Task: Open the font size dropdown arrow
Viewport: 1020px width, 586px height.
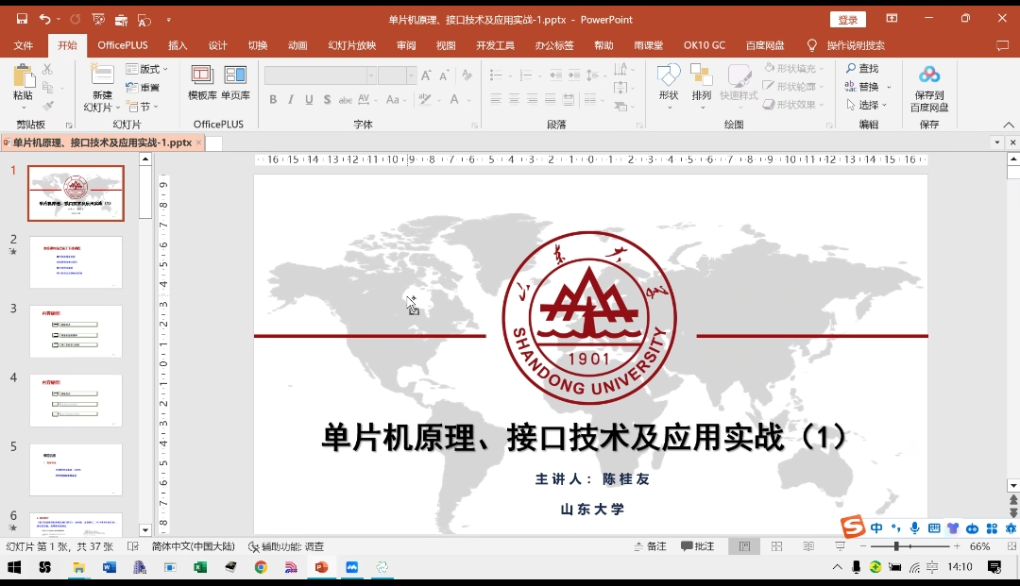Action: pyautogui.click(x=411, y=75)
